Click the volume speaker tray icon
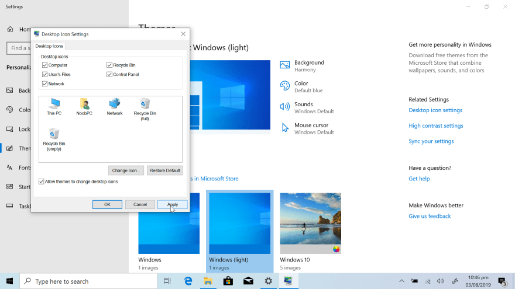The image size is (515, 289). click(441, 281)
